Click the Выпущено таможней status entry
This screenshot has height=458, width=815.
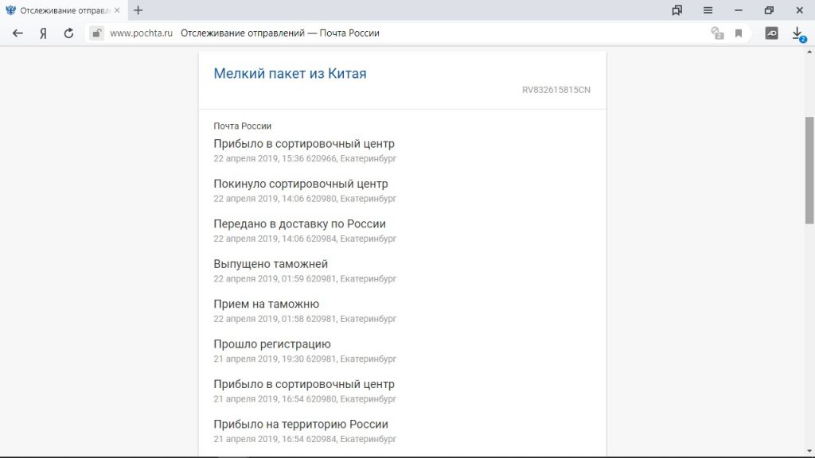(271, 264)
